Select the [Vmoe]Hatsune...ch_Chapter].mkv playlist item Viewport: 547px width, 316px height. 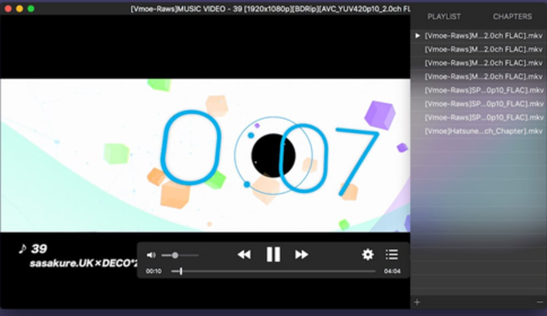pos(478,131)
